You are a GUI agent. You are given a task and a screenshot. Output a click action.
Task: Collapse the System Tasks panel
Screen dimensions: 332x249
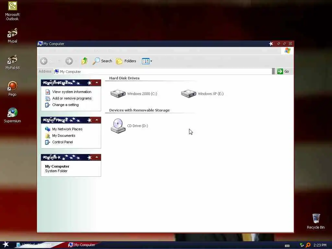pyautogui.click(x=97, y=83)
